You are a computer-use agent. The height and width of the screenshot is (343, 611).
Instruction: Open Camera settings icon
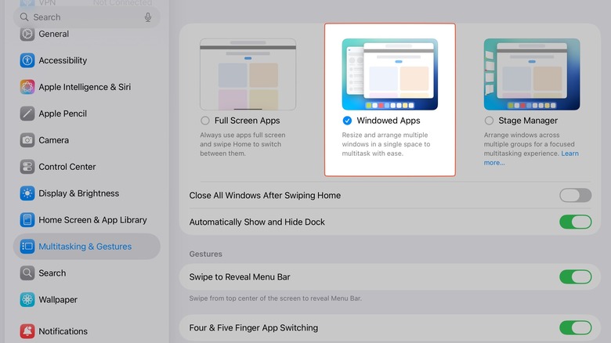(27, 140)
